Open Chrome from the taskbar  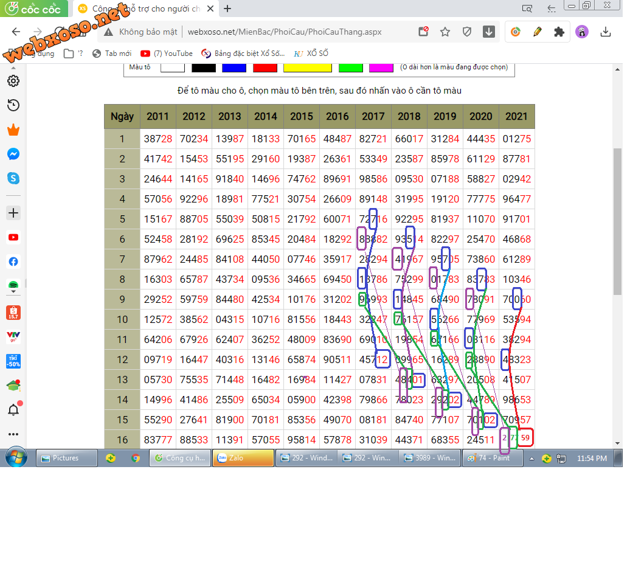pyautogui.click(x=136, y=458)
